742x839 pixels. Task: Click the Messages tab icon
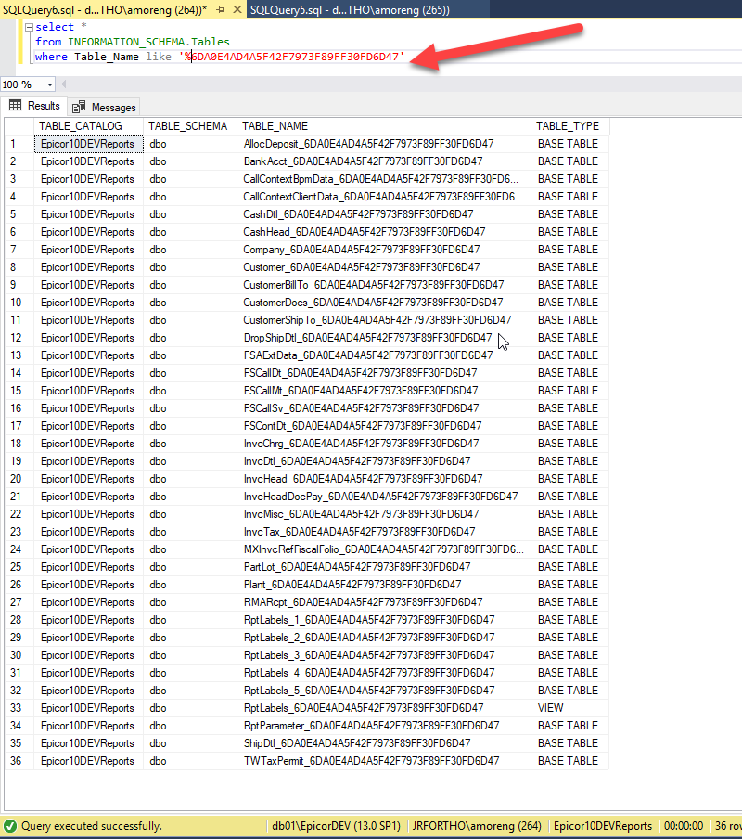pos(79,107)
